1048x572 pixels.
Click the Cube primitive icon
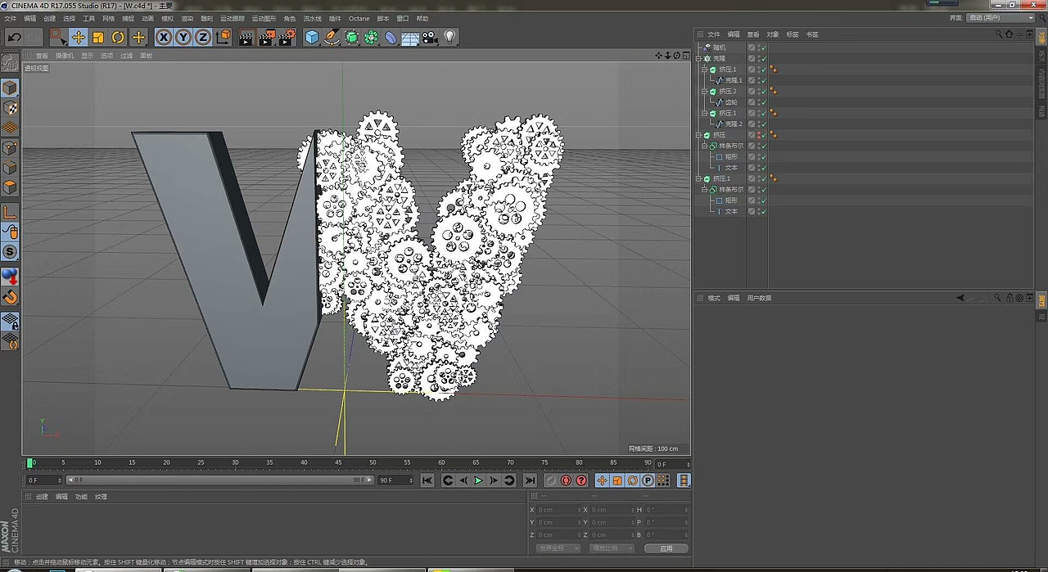coord(313,37)
